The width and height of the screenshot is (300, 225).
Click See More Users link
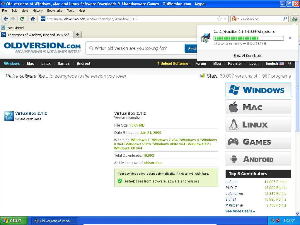coord(240,211)
